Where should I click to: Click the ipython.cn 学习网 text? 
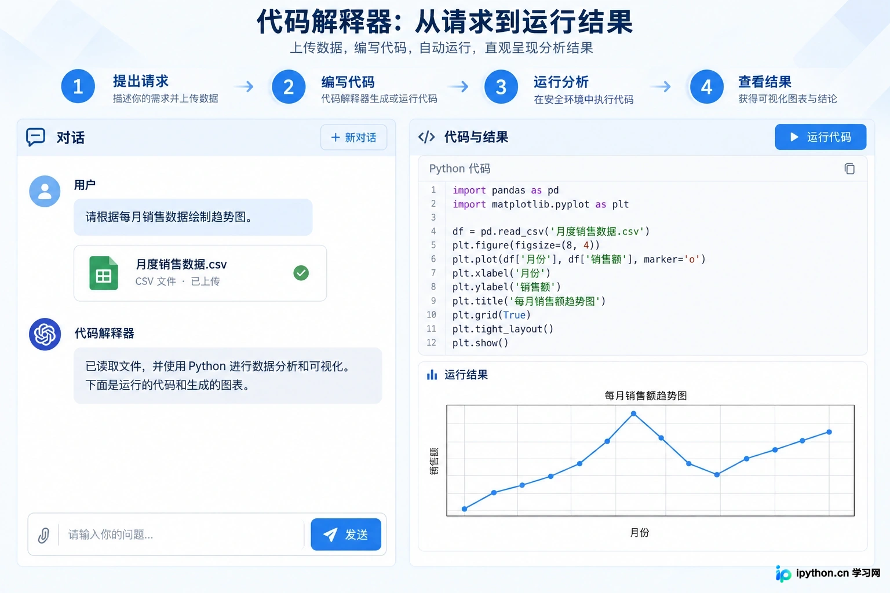838,573
